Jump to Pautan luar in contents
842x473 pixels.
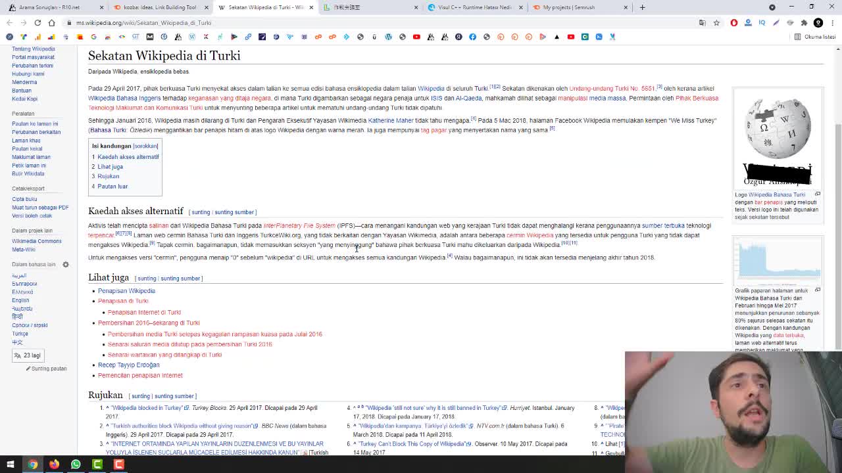point(112,186)
